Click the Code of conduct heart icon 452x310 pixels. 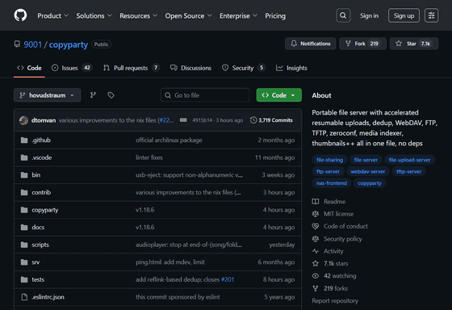pos(316,226)
